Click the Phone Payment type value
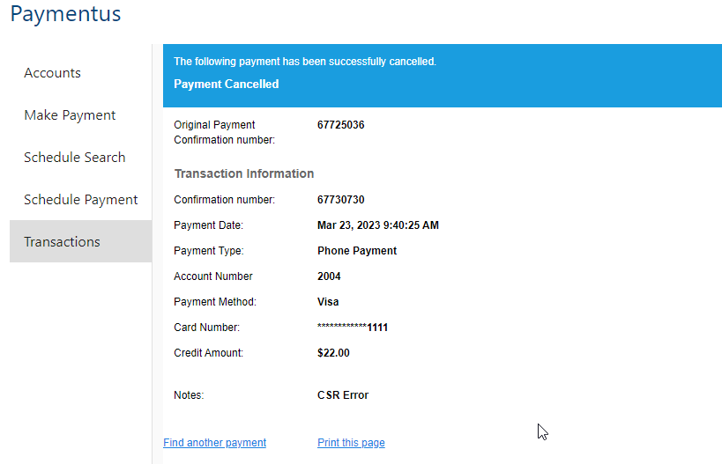This screenshot has width=722, height=464. pyautogui.click(x=357, y=251)
